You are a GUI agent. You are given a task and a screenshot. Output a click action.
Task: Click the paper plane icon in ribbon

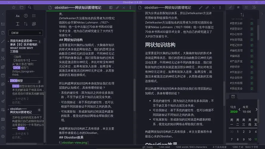(3, 101)
